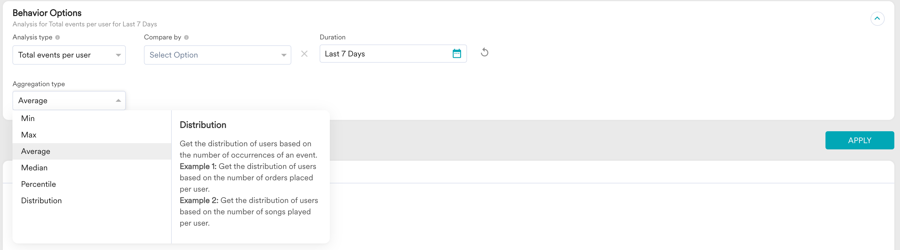This screenshot has width=900, height=250.
Task: Select Distribution in the options list
Action: click(41, 201)
